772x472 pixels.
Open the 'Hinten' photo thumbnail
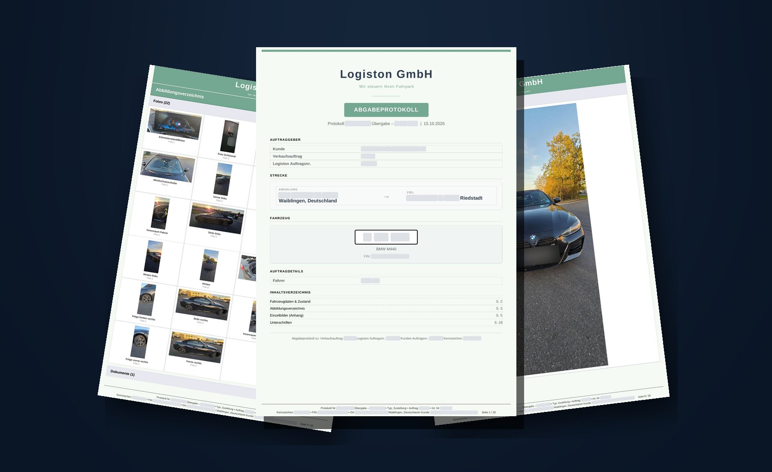[x=209, y=266]
